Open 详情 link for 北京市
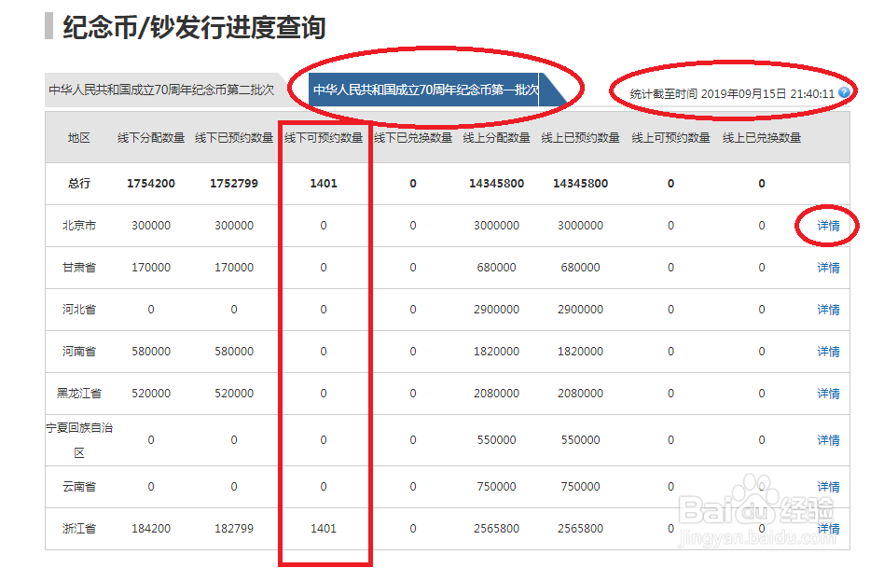The height and width of the screenshot is (568, 884). [x=828, y=226]
